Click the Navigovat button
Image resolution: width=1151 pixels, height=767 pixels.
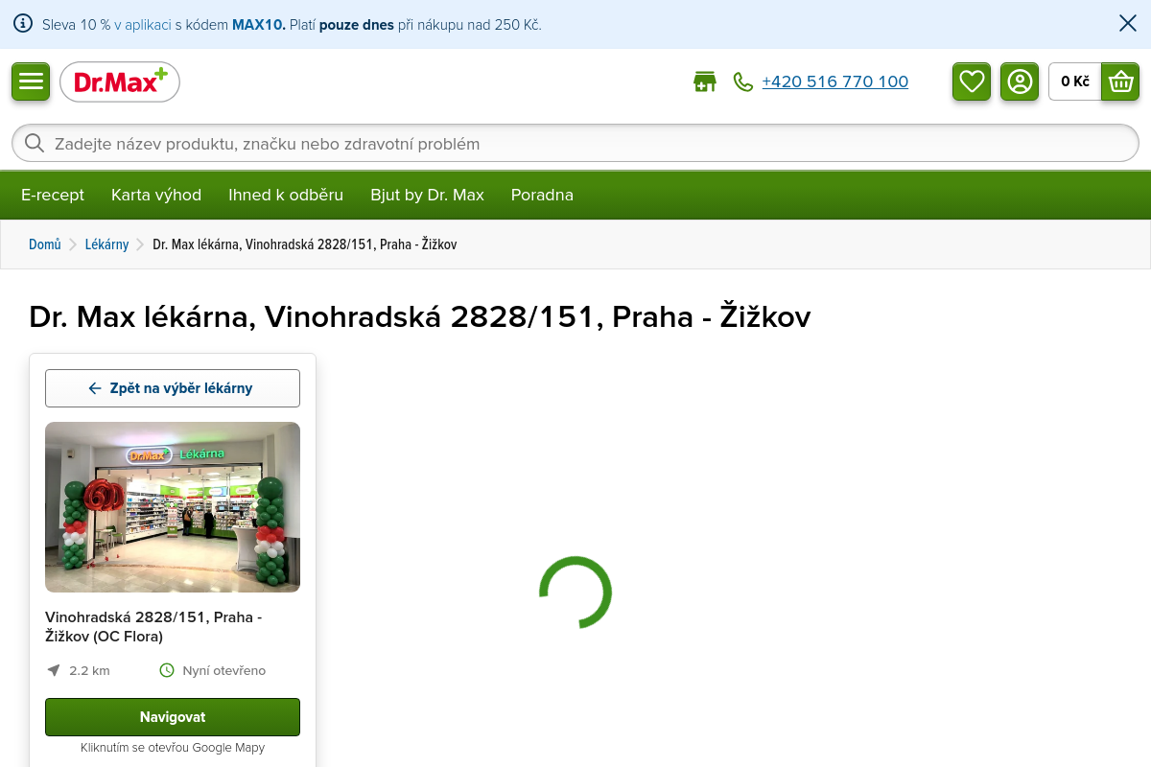[x=173, y=717]
